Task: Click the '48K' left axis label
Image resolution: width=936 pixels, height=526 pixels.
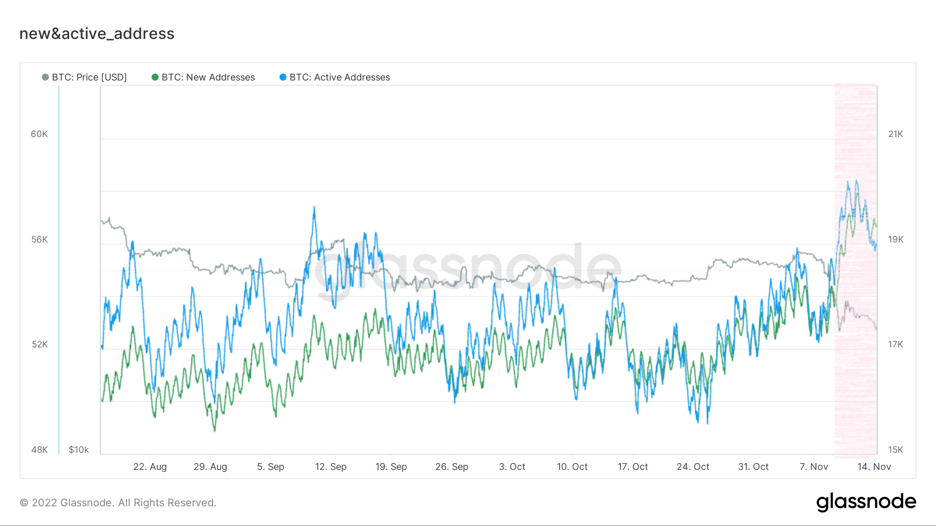Action: (39, 450)
